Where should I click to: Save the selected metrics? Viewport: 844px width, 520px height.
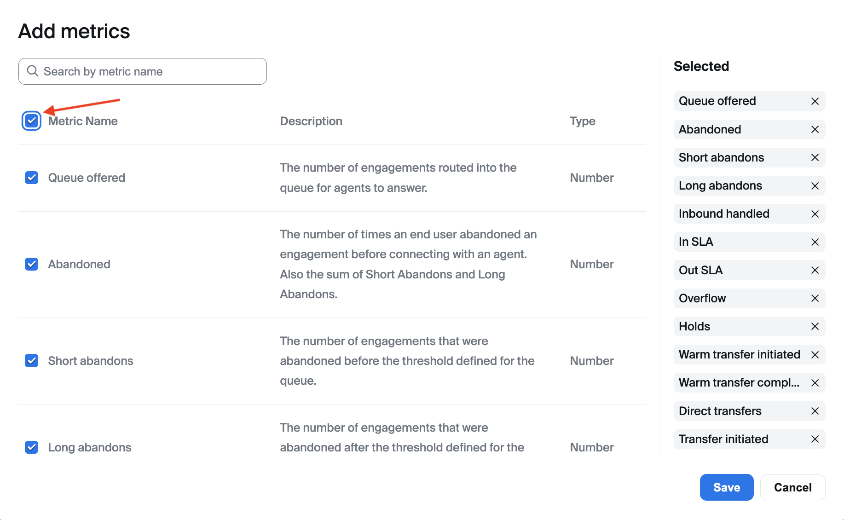(x=726, y=487)
